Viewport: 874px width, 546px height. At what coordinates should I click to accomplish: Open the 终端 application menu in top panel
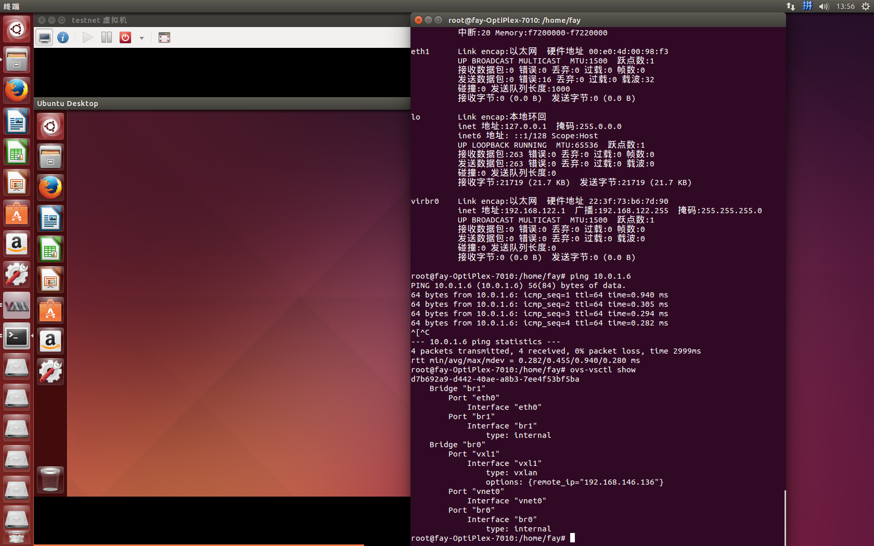[11, 6]
